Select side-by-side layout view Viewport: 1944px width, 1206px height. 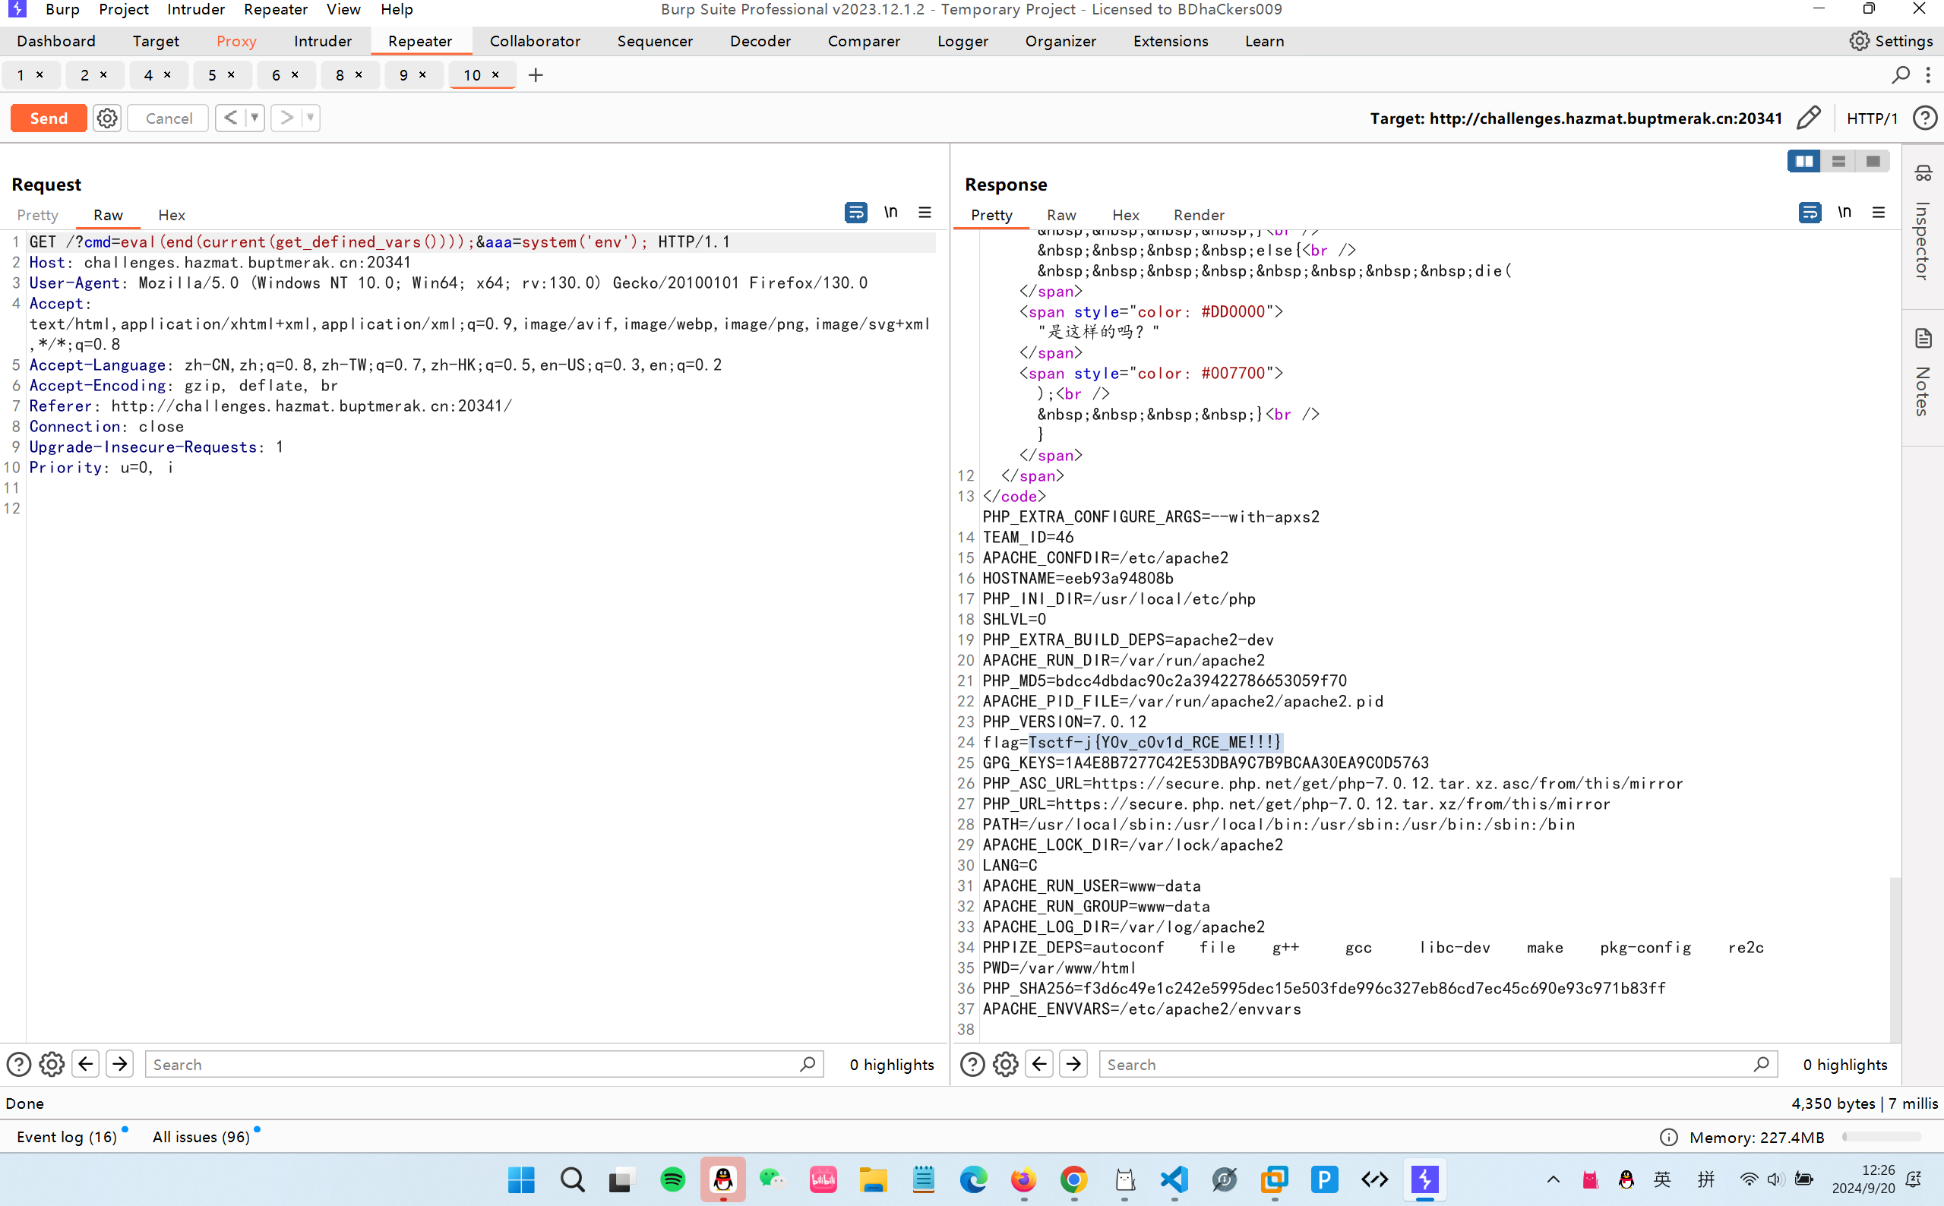(1804, 161)
